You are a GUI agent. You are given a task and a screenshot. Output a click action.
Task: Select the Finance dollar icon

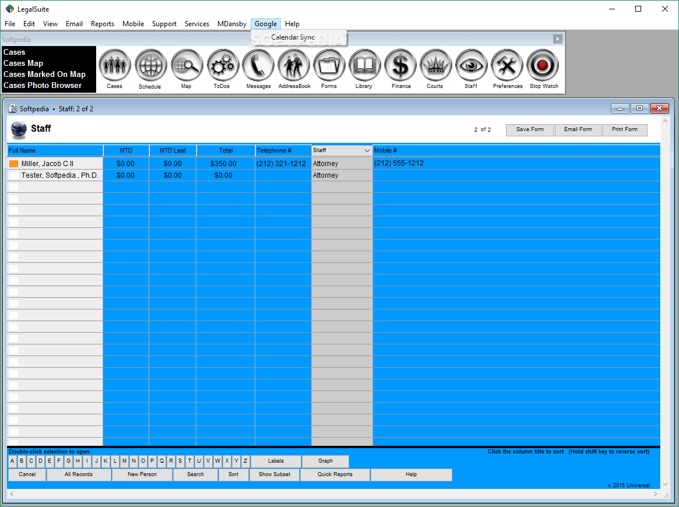tap(400, 65)
